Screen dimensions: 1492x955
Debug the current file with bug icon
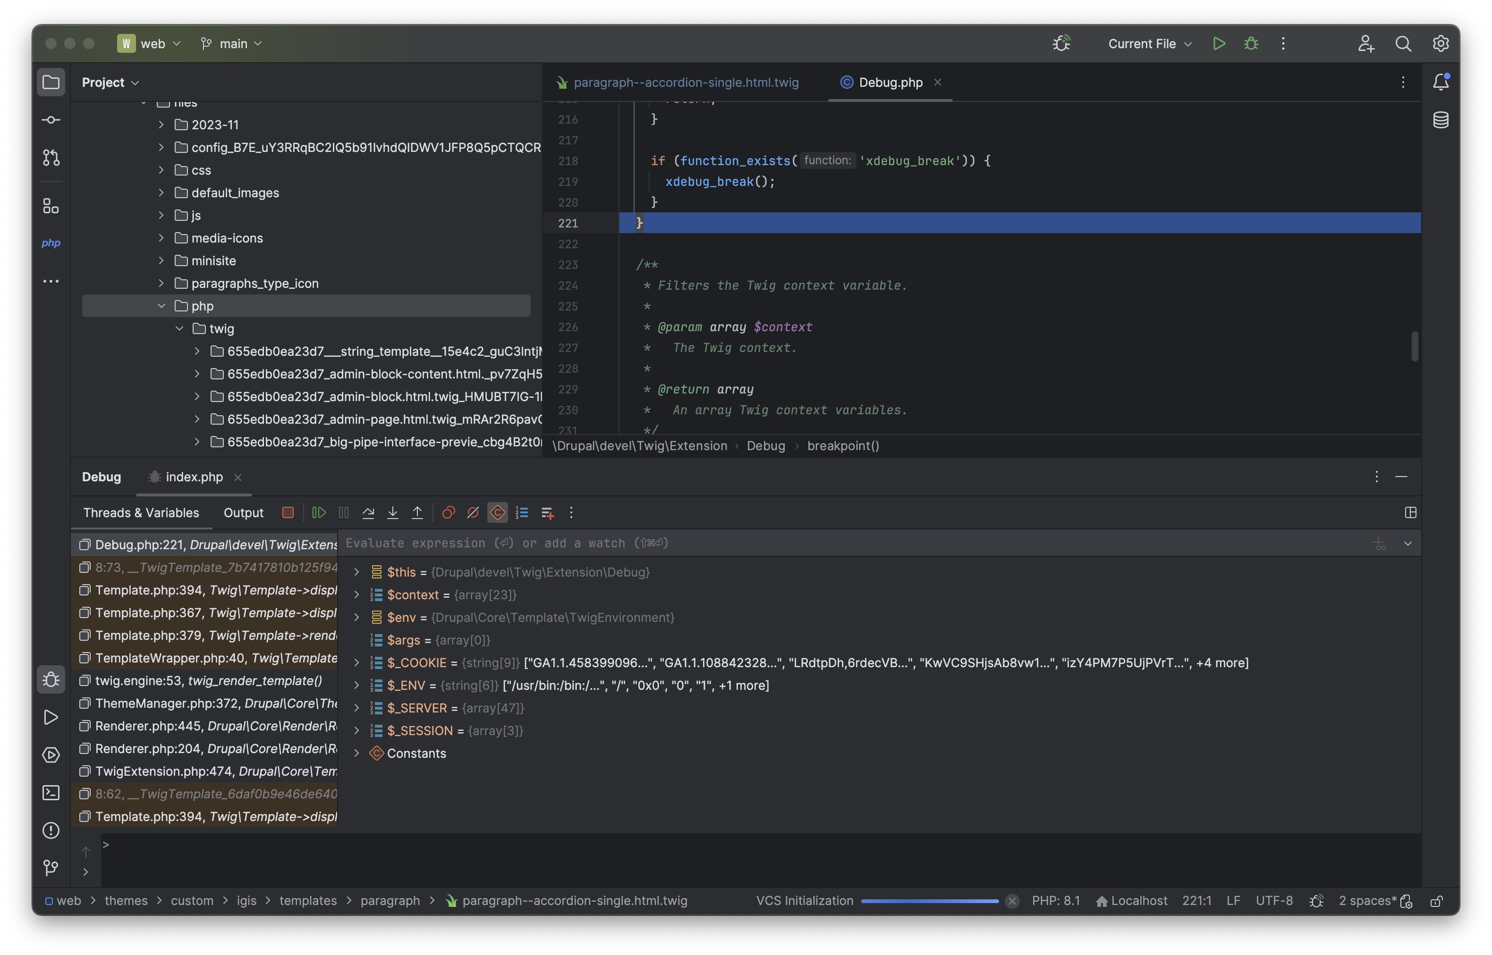(x=1251, y=43)
